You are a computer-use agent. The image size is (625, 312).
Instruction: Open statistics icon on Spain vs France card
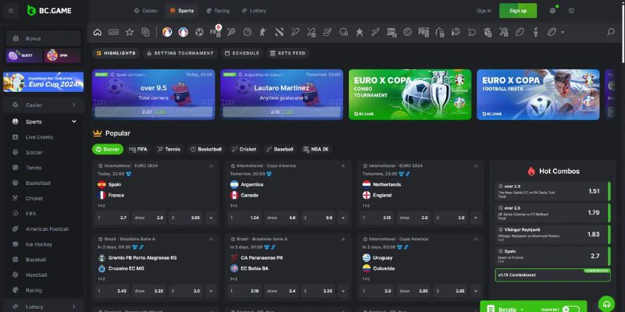(211, 165)
